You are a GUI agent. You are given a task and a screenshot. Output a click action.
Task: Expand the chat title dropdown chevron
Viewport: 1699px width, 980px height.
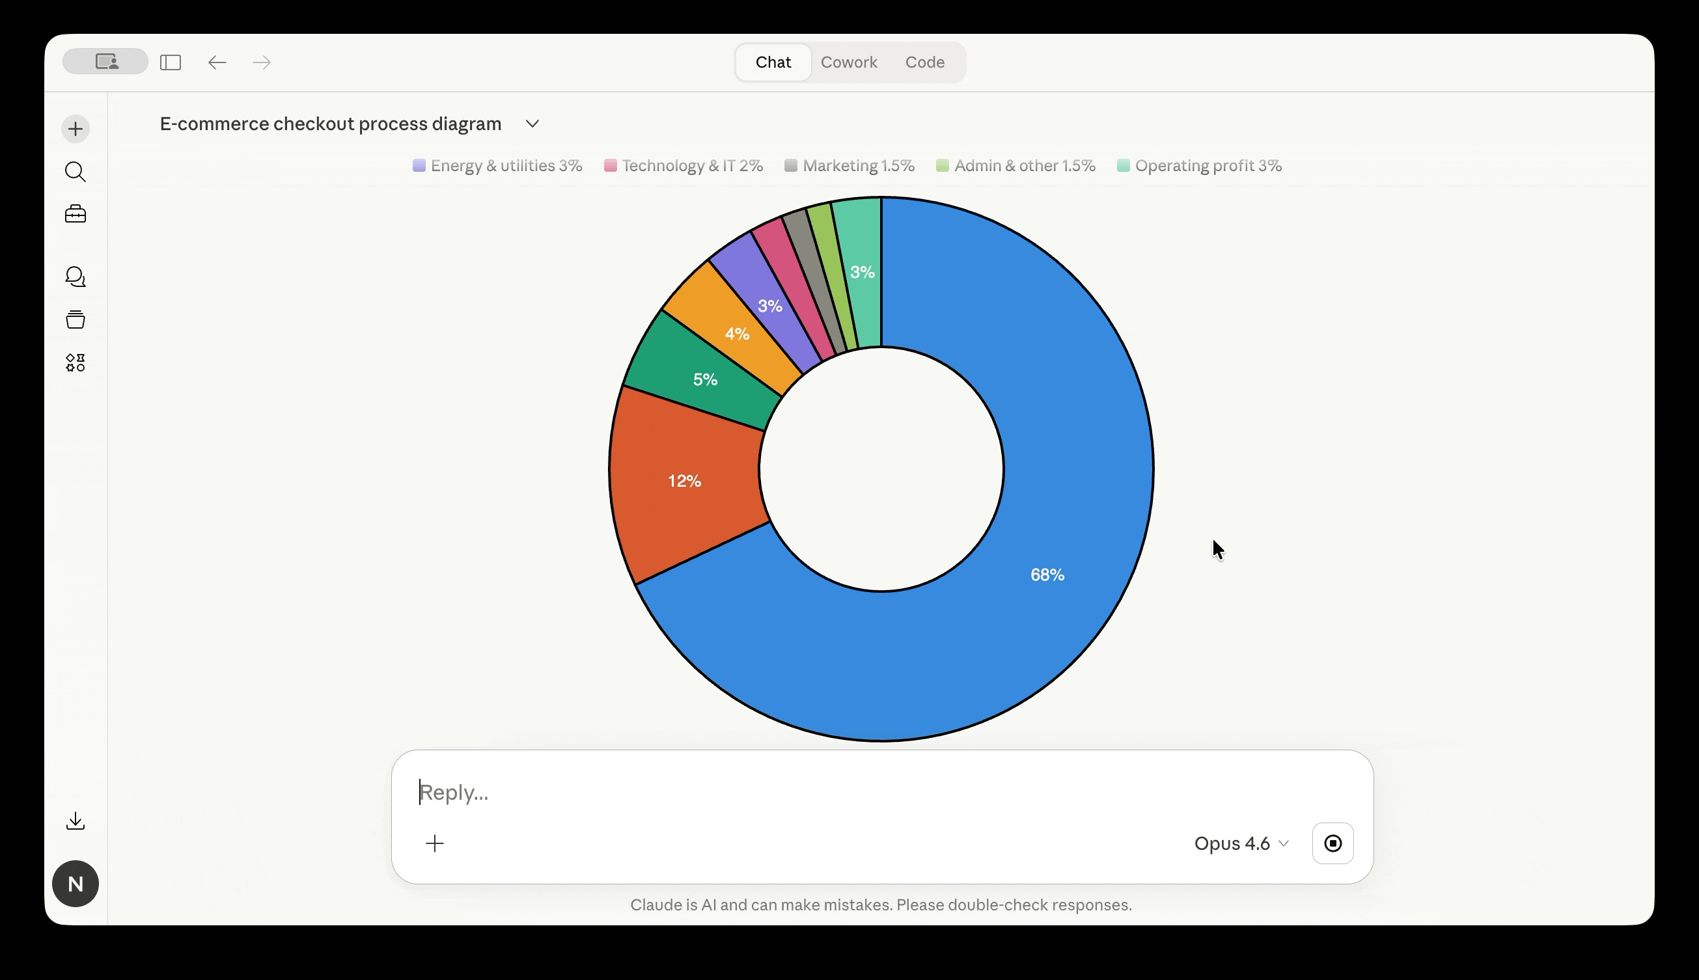click(x=532, y=124)
